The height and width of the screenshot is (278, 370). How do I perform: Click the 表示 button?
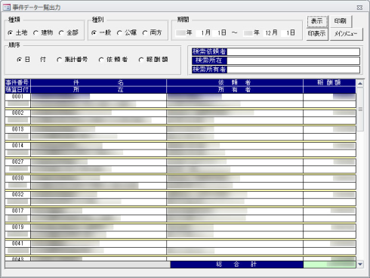[x=317, y=21]
